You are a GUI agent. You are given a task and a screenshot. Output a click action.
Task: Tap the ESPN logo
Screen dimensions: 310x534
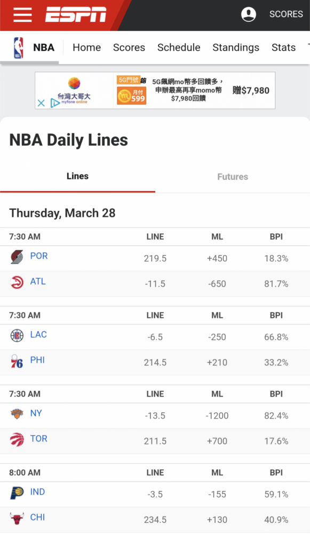coord(76,14)
